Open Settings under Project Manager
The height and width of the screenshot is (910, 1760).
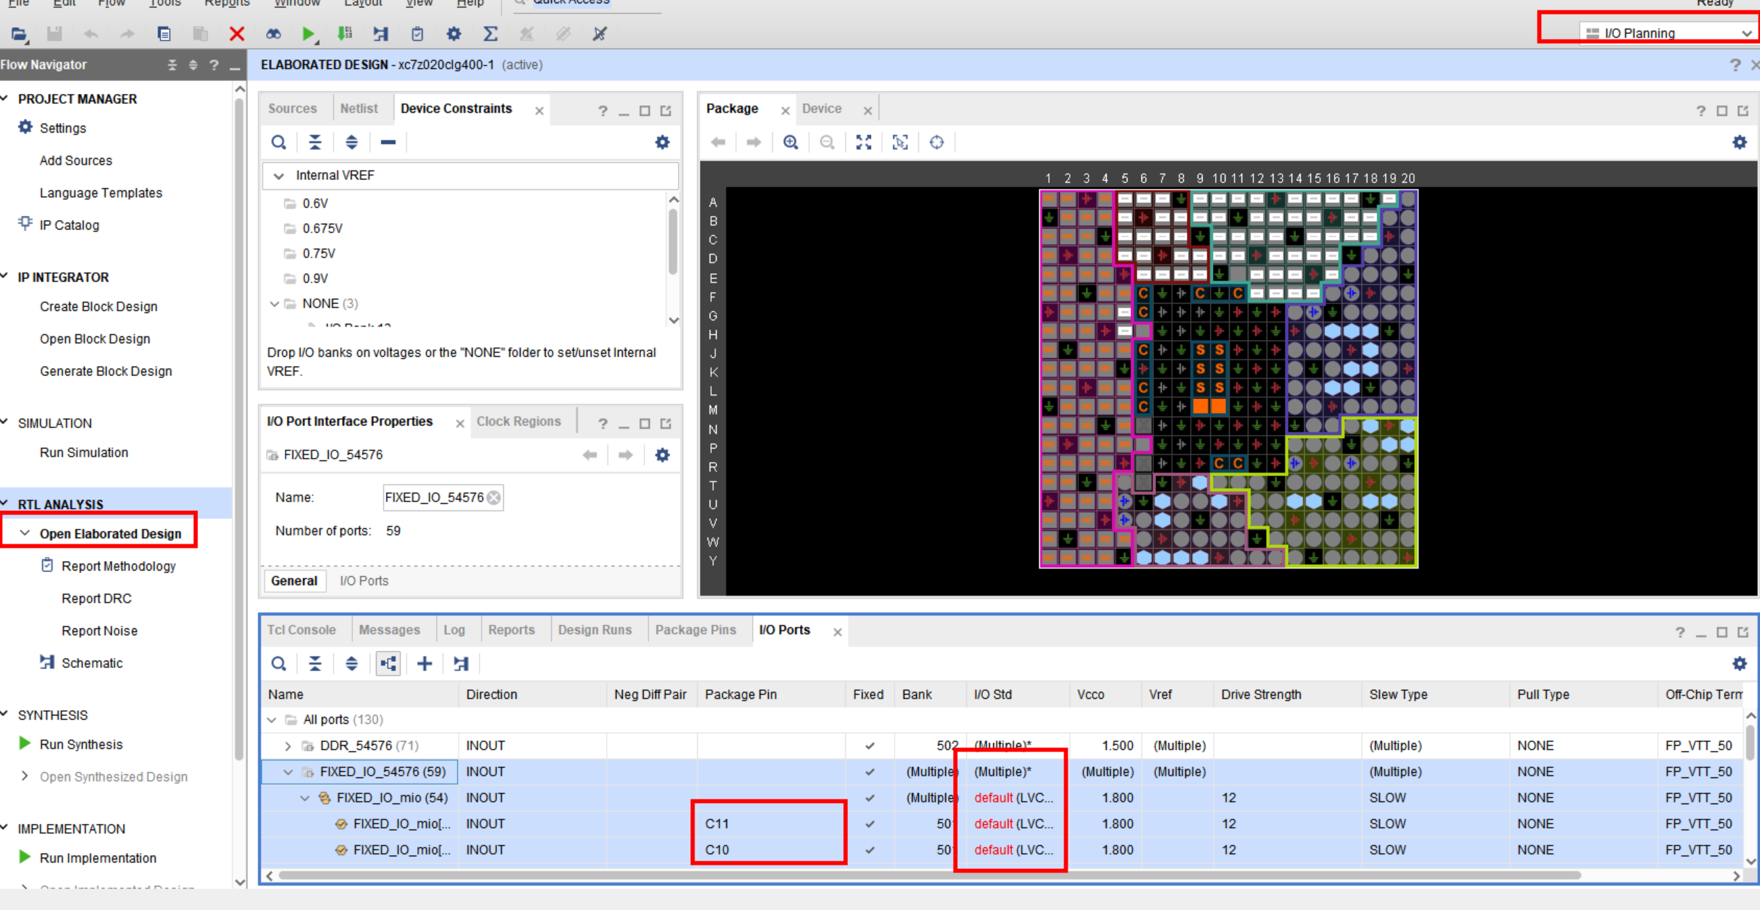pos(63,128)
